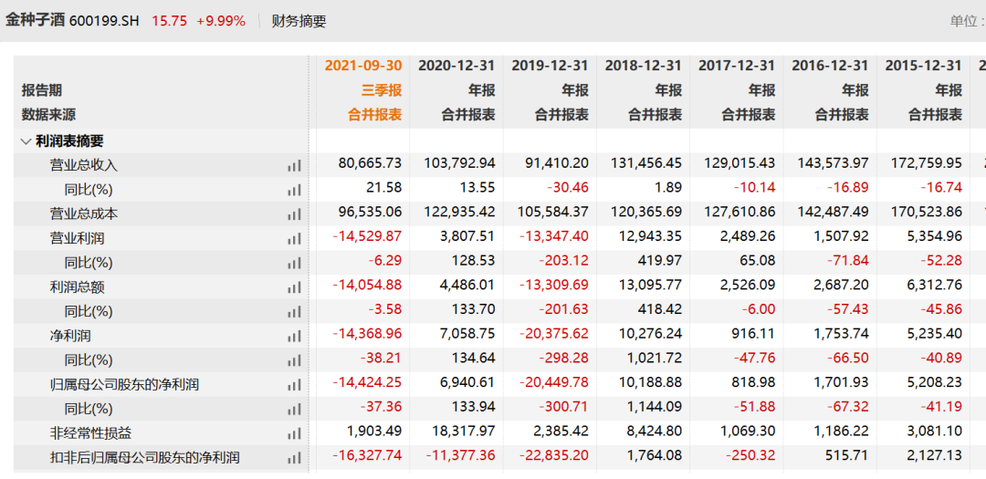Click operating profit value -14,529.87
Screen dimensions: 986x479
(x=367, y=236)
